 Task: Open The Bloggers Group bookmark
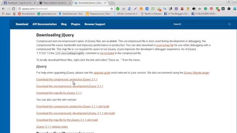point(176,14)
